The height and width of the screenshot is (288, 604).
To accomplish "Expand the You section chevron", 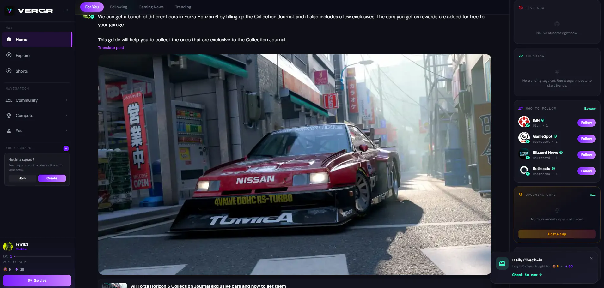I will (66, 130).
